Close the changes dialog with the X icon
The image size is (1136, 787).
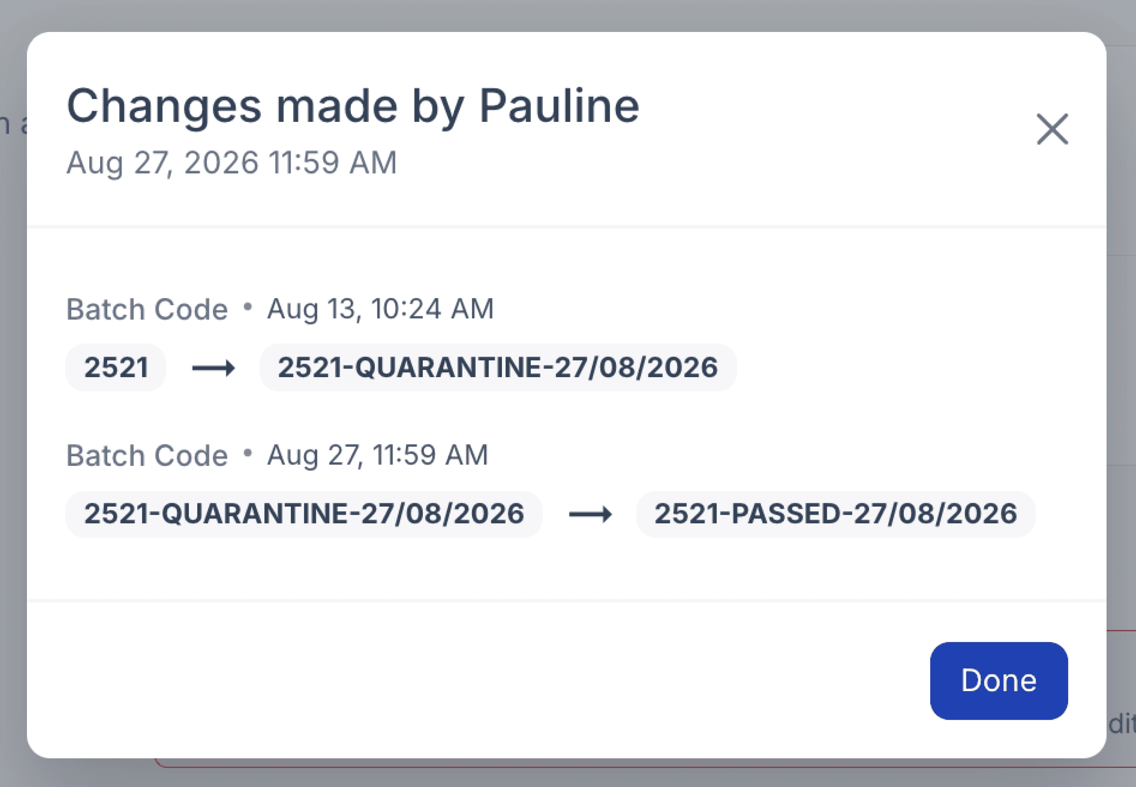click(x=1052, y=129)
